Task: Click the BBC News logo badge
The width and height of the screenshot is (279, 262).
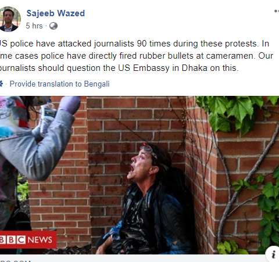Action: coord(28,239)
